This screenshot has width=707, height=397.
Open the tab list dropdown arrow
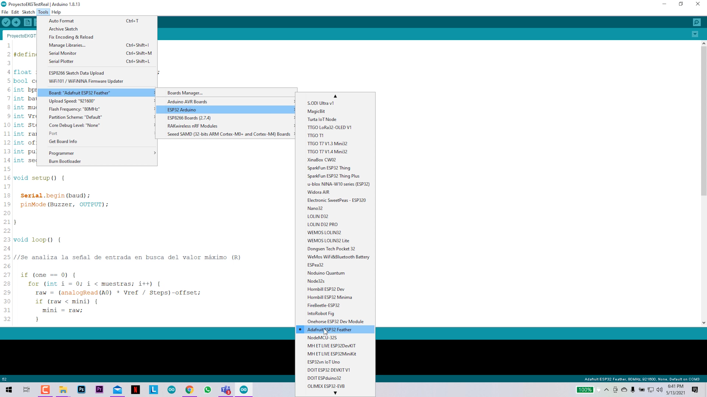(695, 34)
